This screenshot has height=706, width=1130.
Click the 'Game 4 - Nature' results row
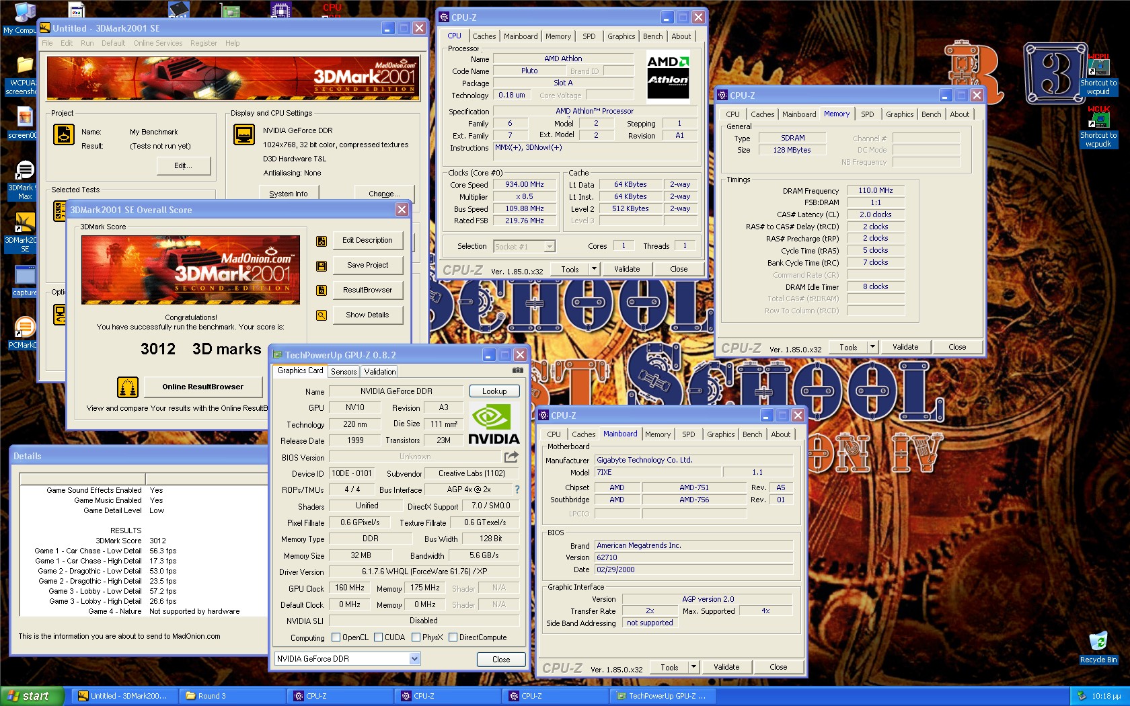[143, 611]
